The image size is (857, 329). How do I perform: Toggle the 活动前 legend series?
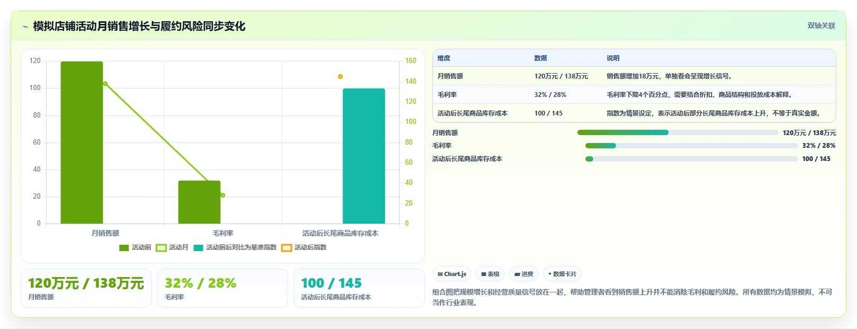point(135,247)
